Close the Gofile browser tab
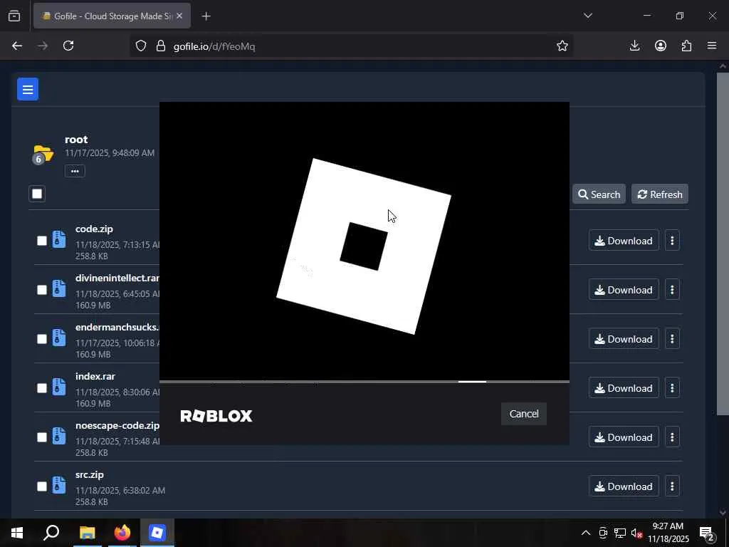 pos(179,16)
